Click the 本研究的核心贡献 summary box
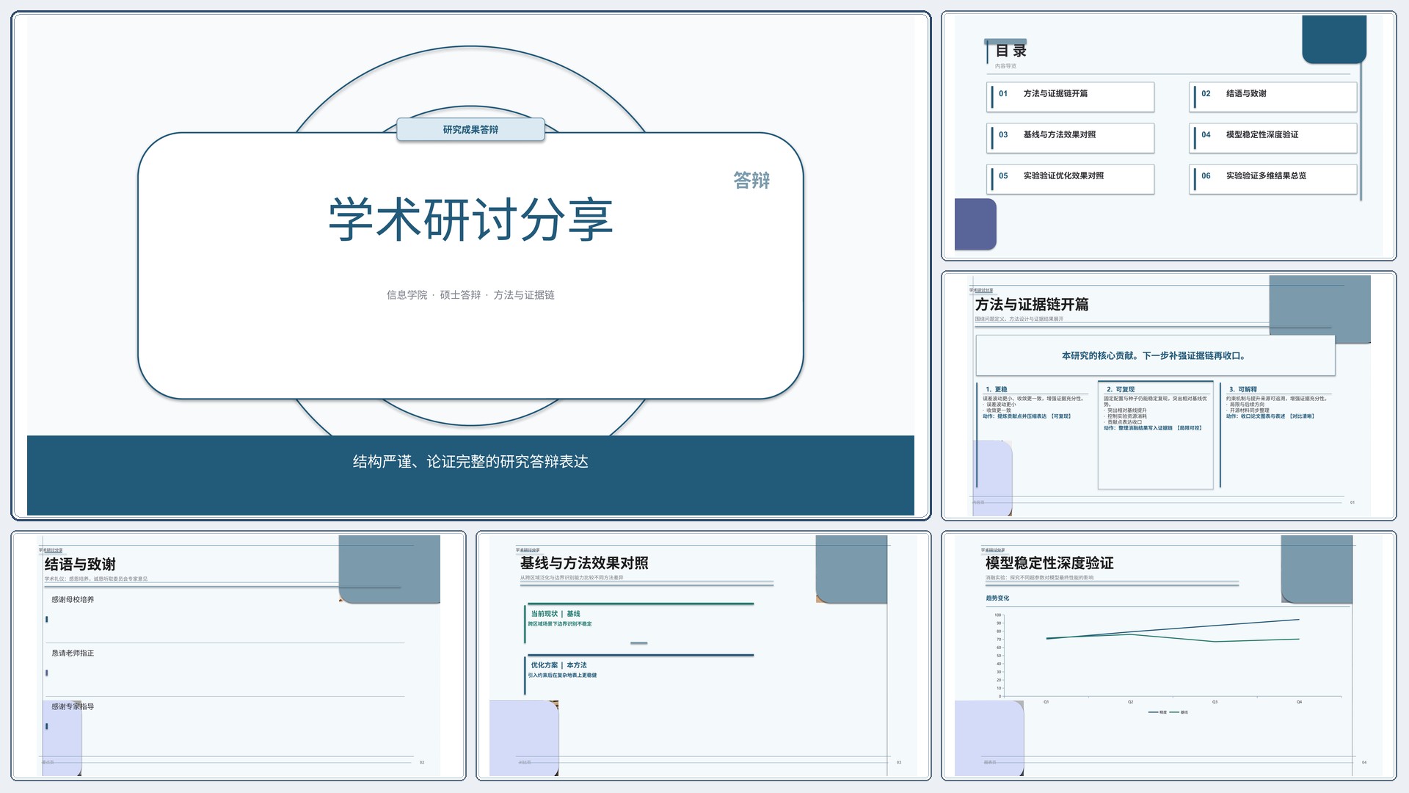The image size is (1409, 793). coord(1155,355)
